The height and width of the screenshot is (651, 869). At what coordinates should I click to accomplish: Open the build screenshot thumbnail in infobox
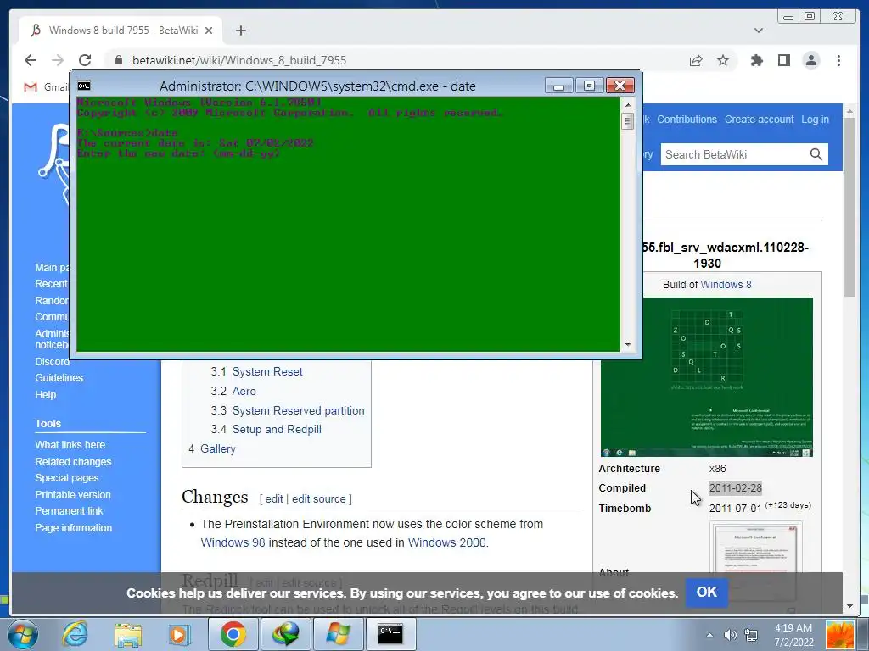click(707, 377)
